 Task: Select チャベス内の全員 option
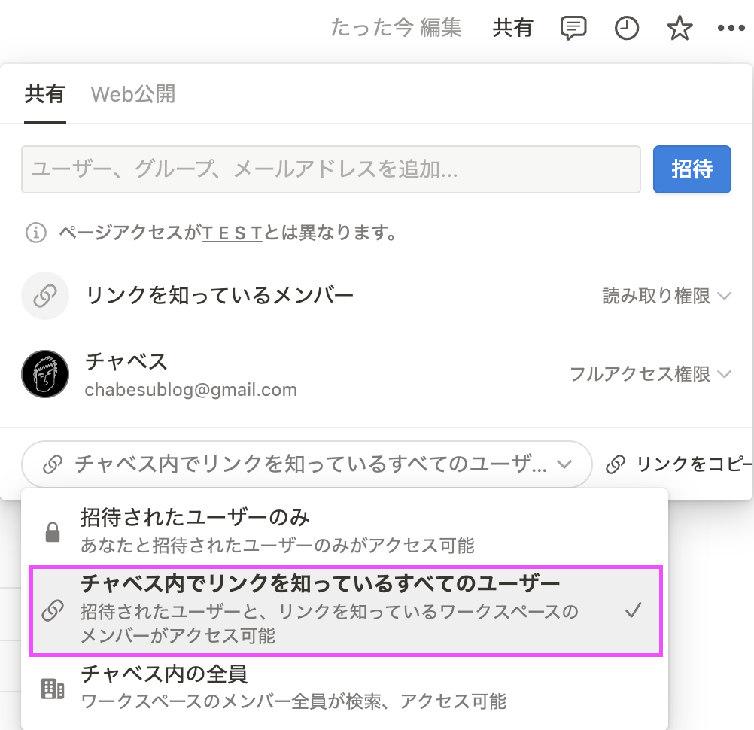pos(345,688)
